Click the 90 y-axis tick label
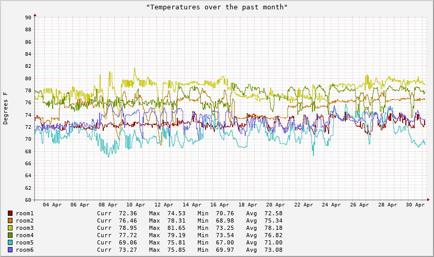Image resolution: width=434 pixels, height=257 pixels. (28, 17)
